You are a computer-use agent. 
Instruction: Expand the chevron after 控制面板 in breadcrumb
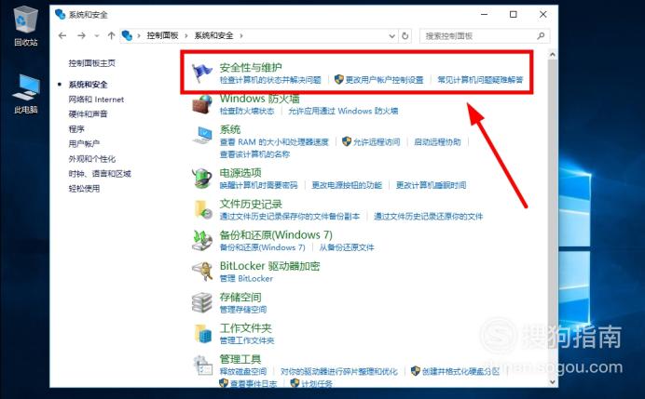tap(185, 35)
